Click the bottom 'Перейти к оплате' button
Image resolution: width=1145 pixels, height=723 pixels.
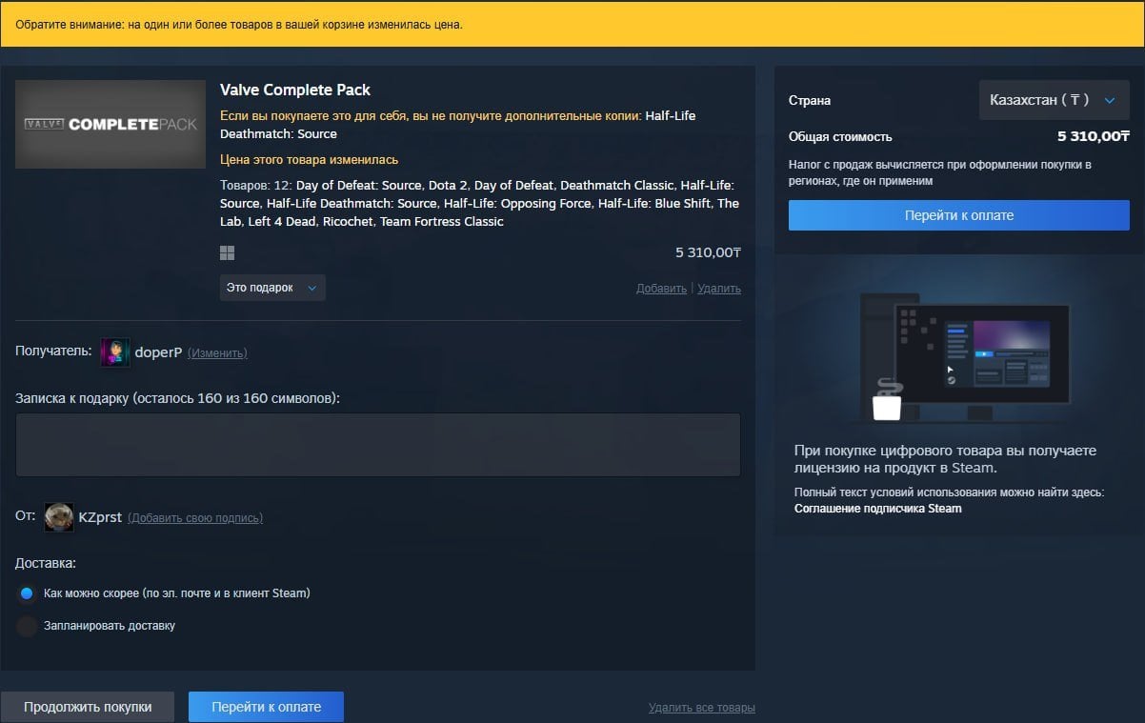coord(266,706)
